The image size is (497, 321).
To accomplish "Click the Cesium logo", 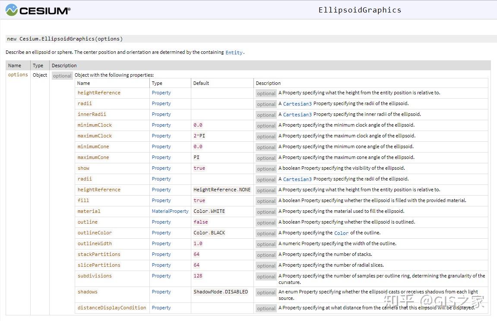I will point(38,10).
